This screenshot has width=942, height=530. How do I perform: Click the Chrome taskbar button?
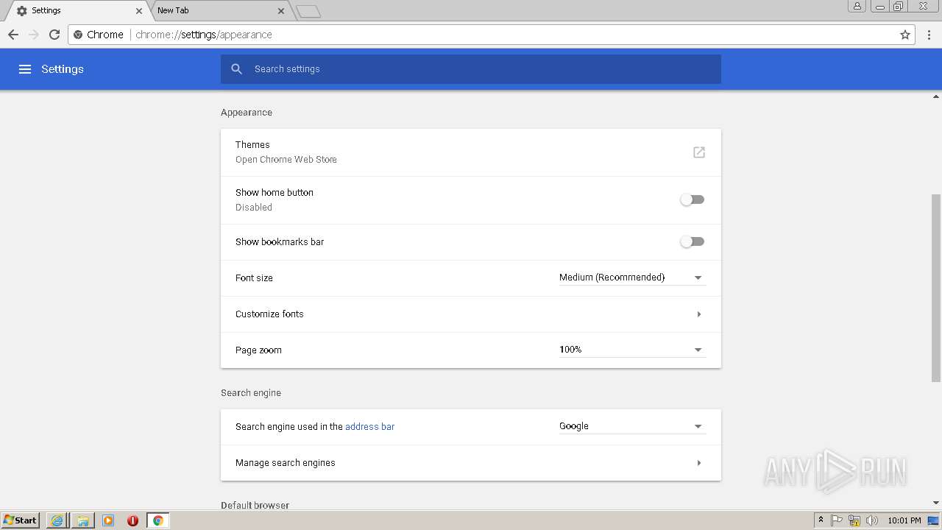coord(157,520)
